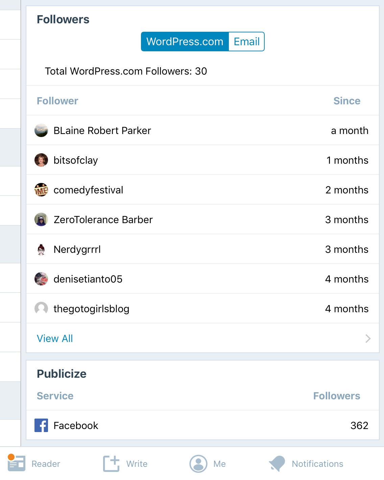The height and width of the screenshot is (480, 384).
Task: Tap BLaine Robert Parker's avatar
Action: [41, 131]
